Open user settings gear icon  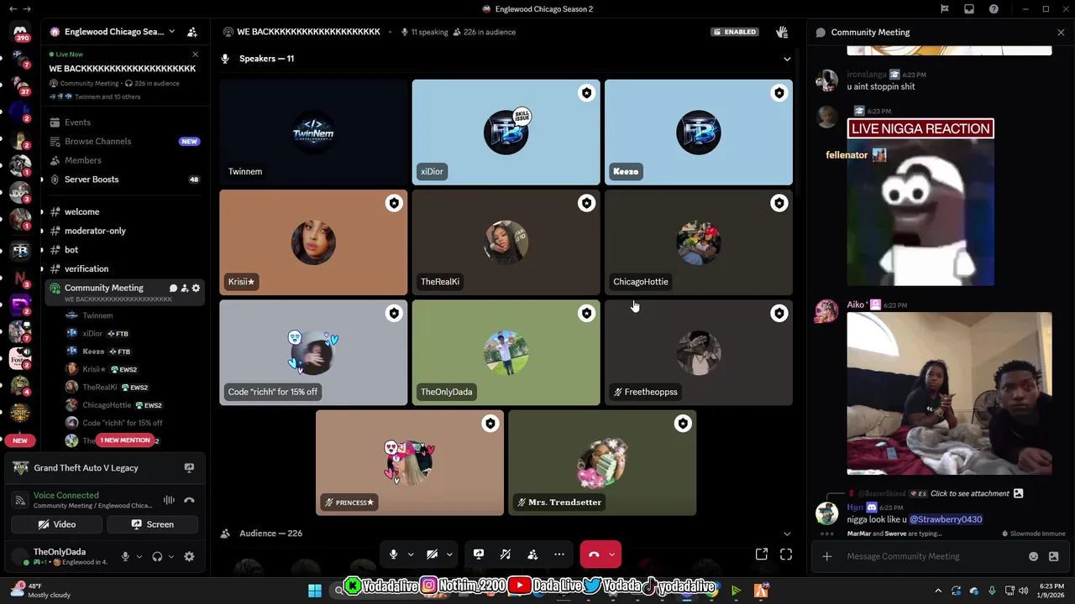(x=189, y=556)
